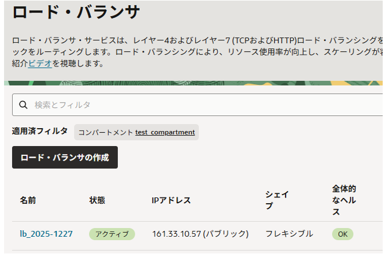Click the IPアドレス column header

(171, 200)
